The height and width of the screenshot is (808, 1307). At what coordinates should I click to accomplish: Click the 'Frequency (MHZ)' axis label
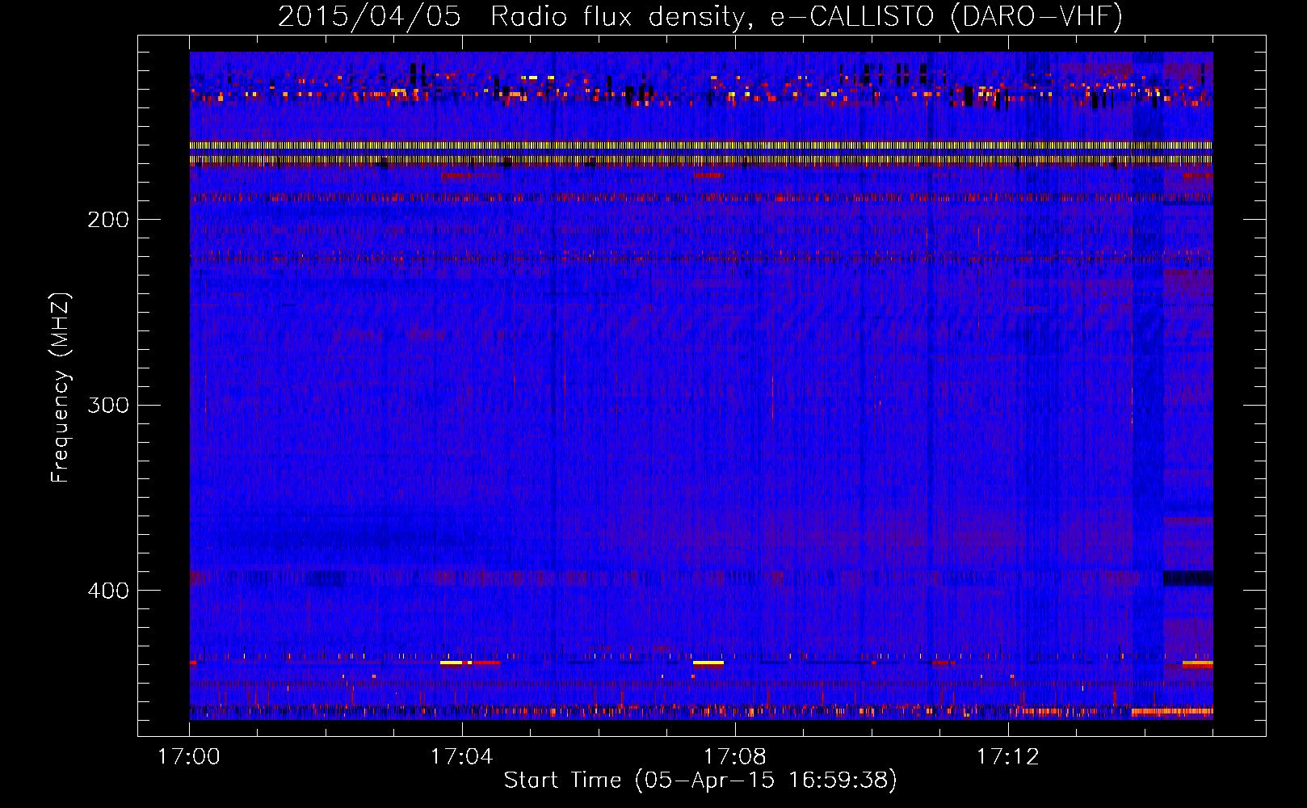click(x=61, y=387)
